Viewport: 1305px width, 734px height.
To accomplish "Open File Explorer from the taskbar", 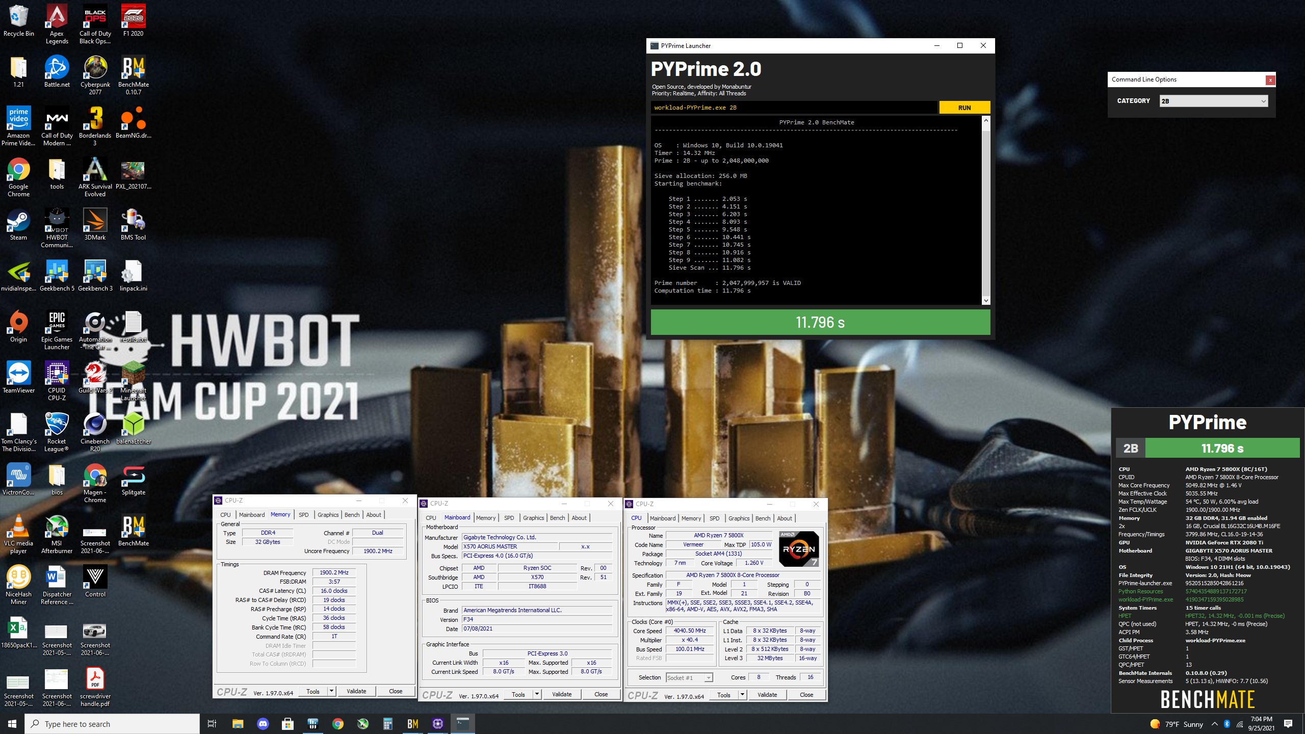I will point(238,724).
